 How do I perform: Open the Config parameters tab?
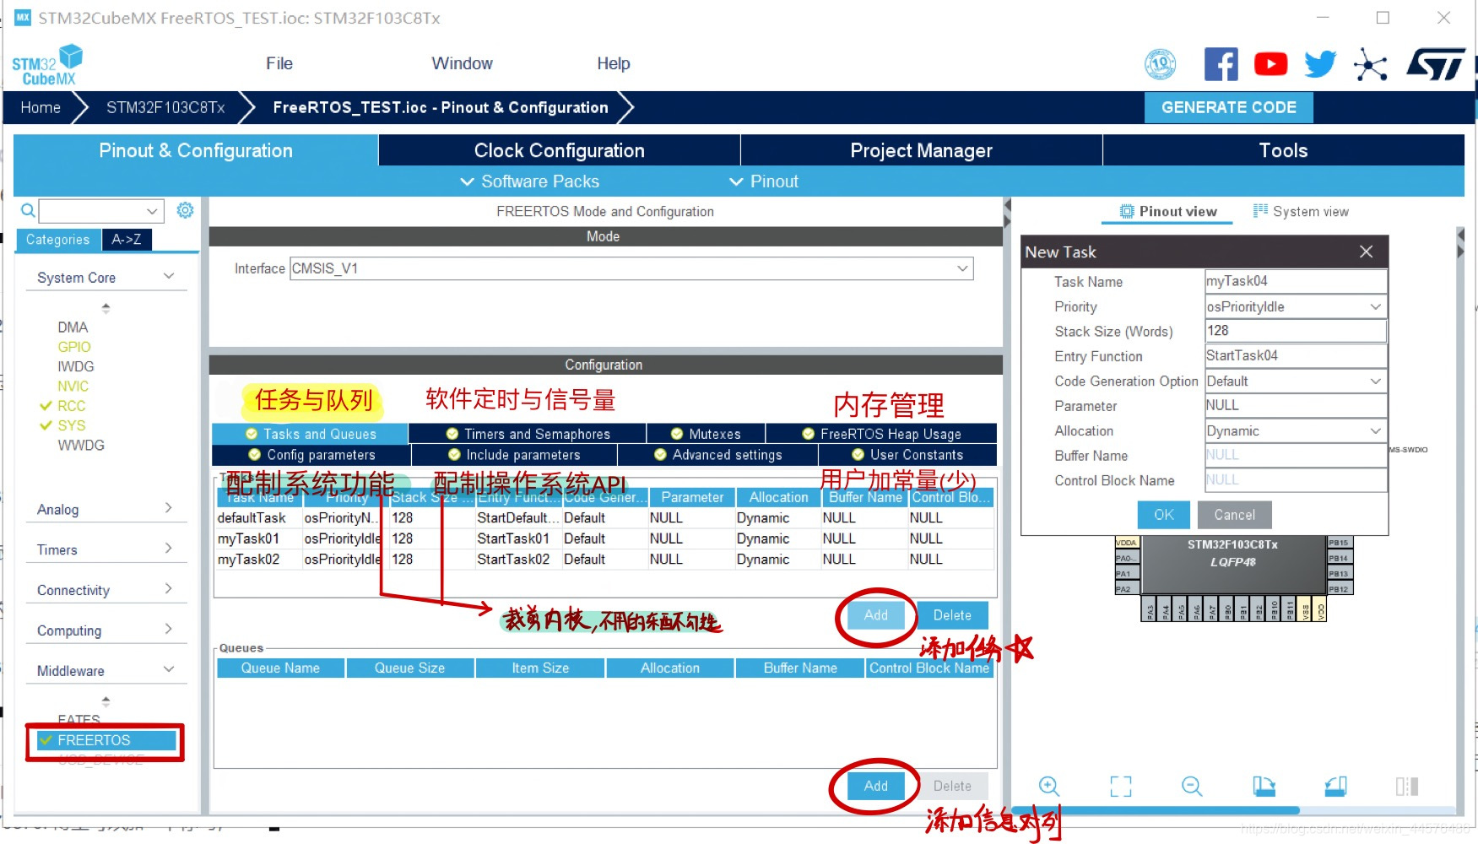[311, 455]
